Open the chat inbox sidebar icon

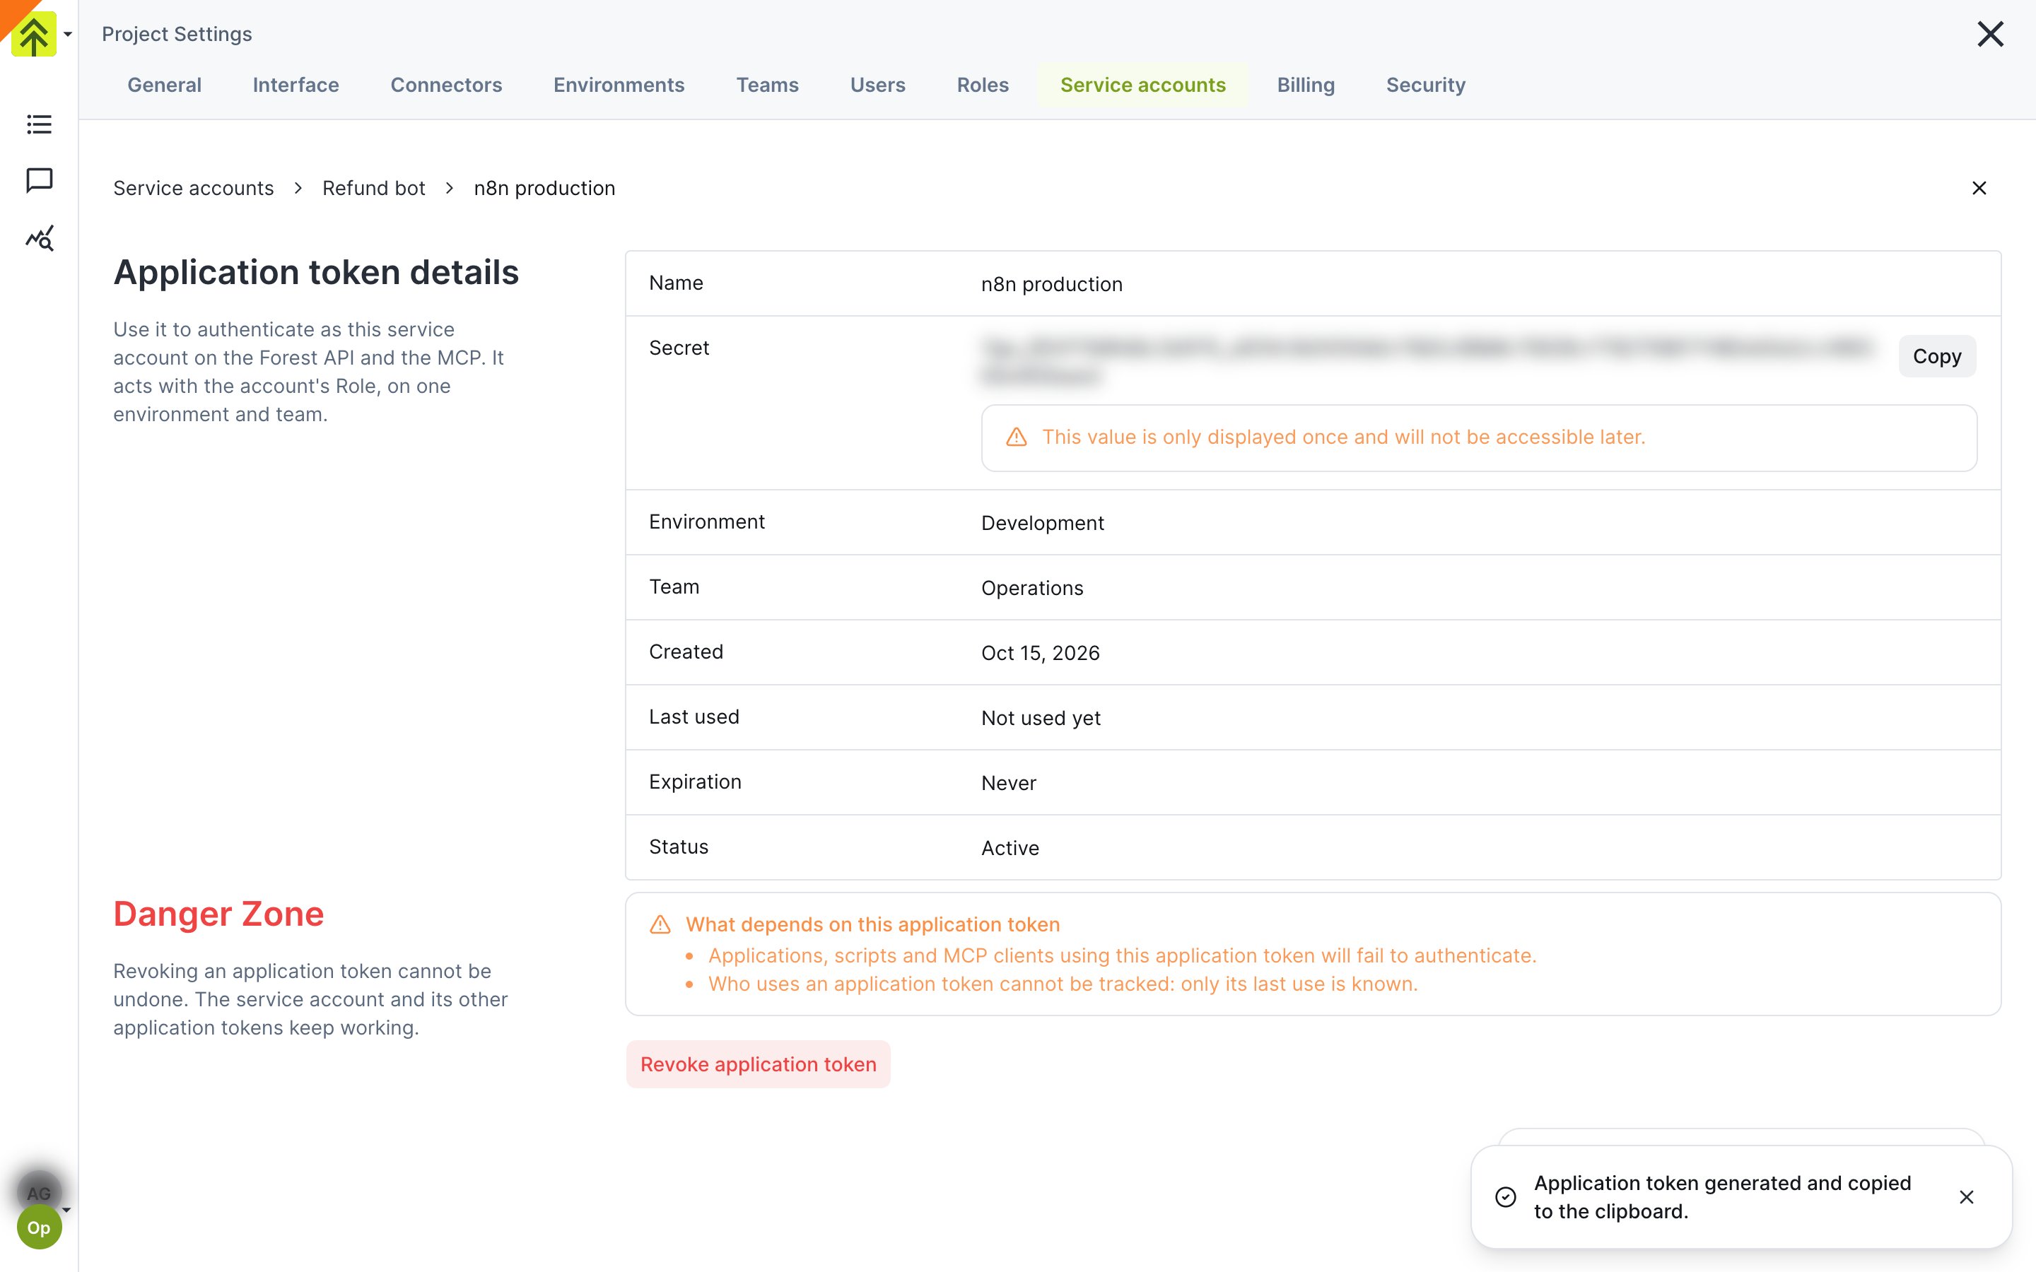click(39, 180)
